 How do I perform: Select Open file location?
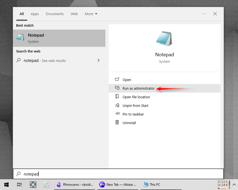tap(136, 97)
